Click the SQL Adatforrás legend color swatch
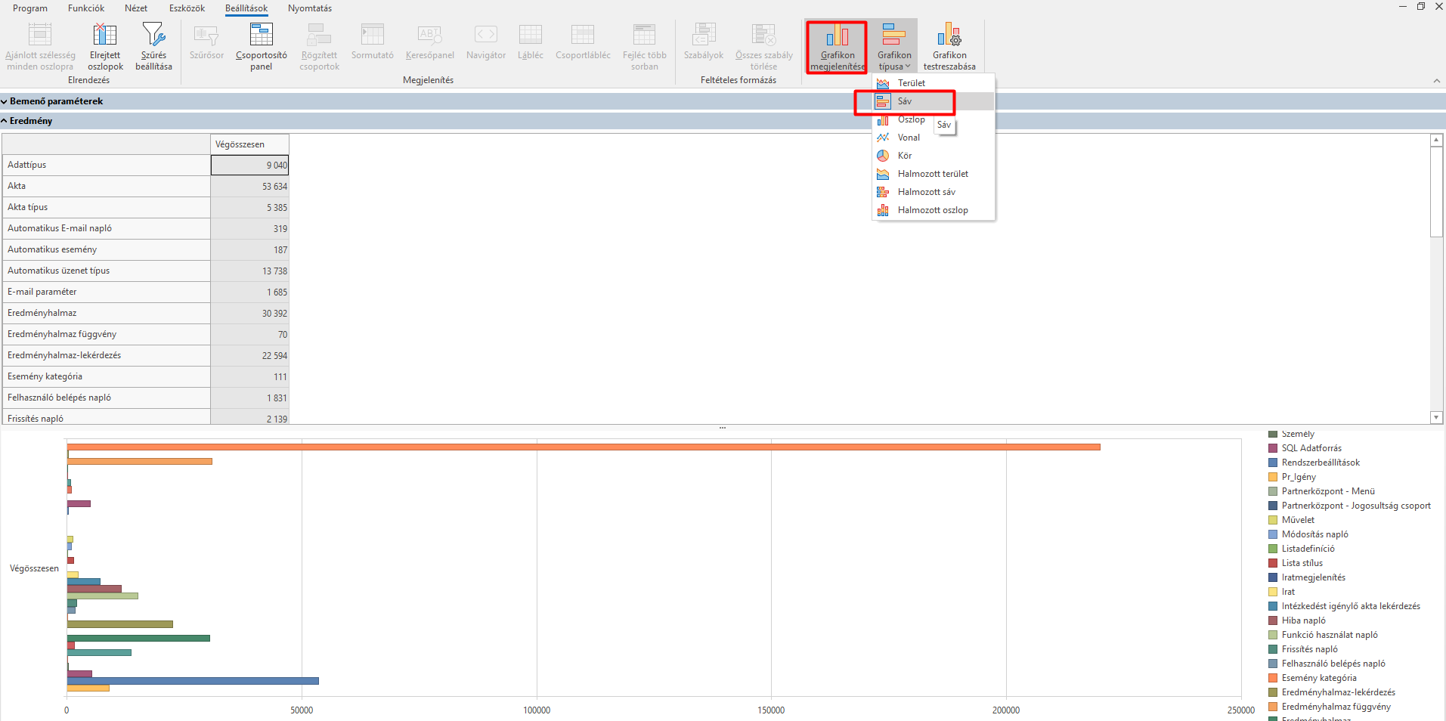1446x721 pixels. click(1273, 448)
